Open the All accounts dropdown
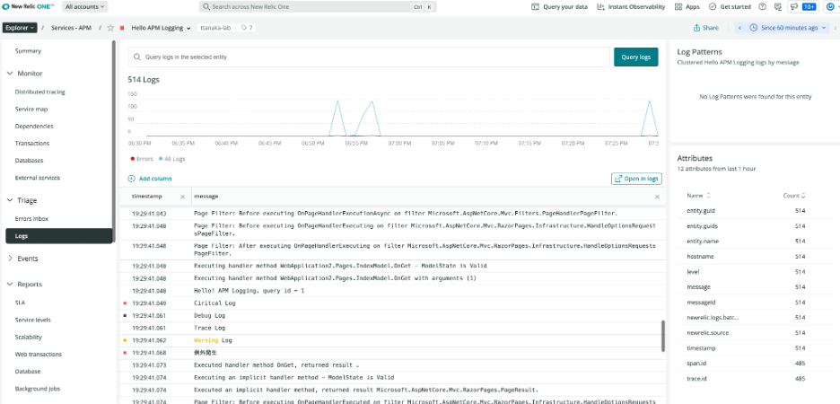Screen dimensions: 840x404 (83, 6)
